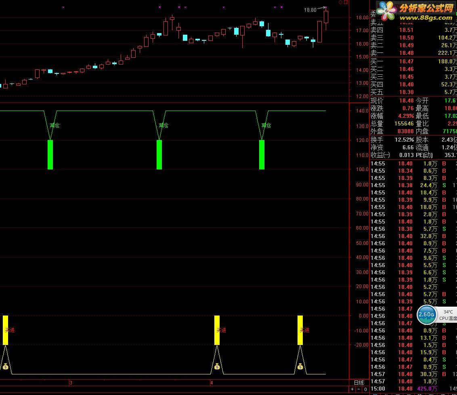Click timeline month marker 4
This screenshot has height=395, width=457.
click(x=212, y=383)
